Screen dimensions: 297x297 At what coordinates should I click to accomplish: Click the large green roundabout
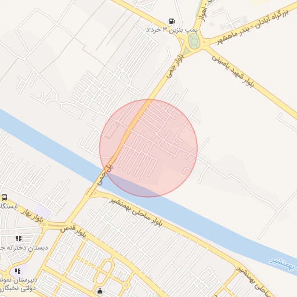[x=193, y=41]
